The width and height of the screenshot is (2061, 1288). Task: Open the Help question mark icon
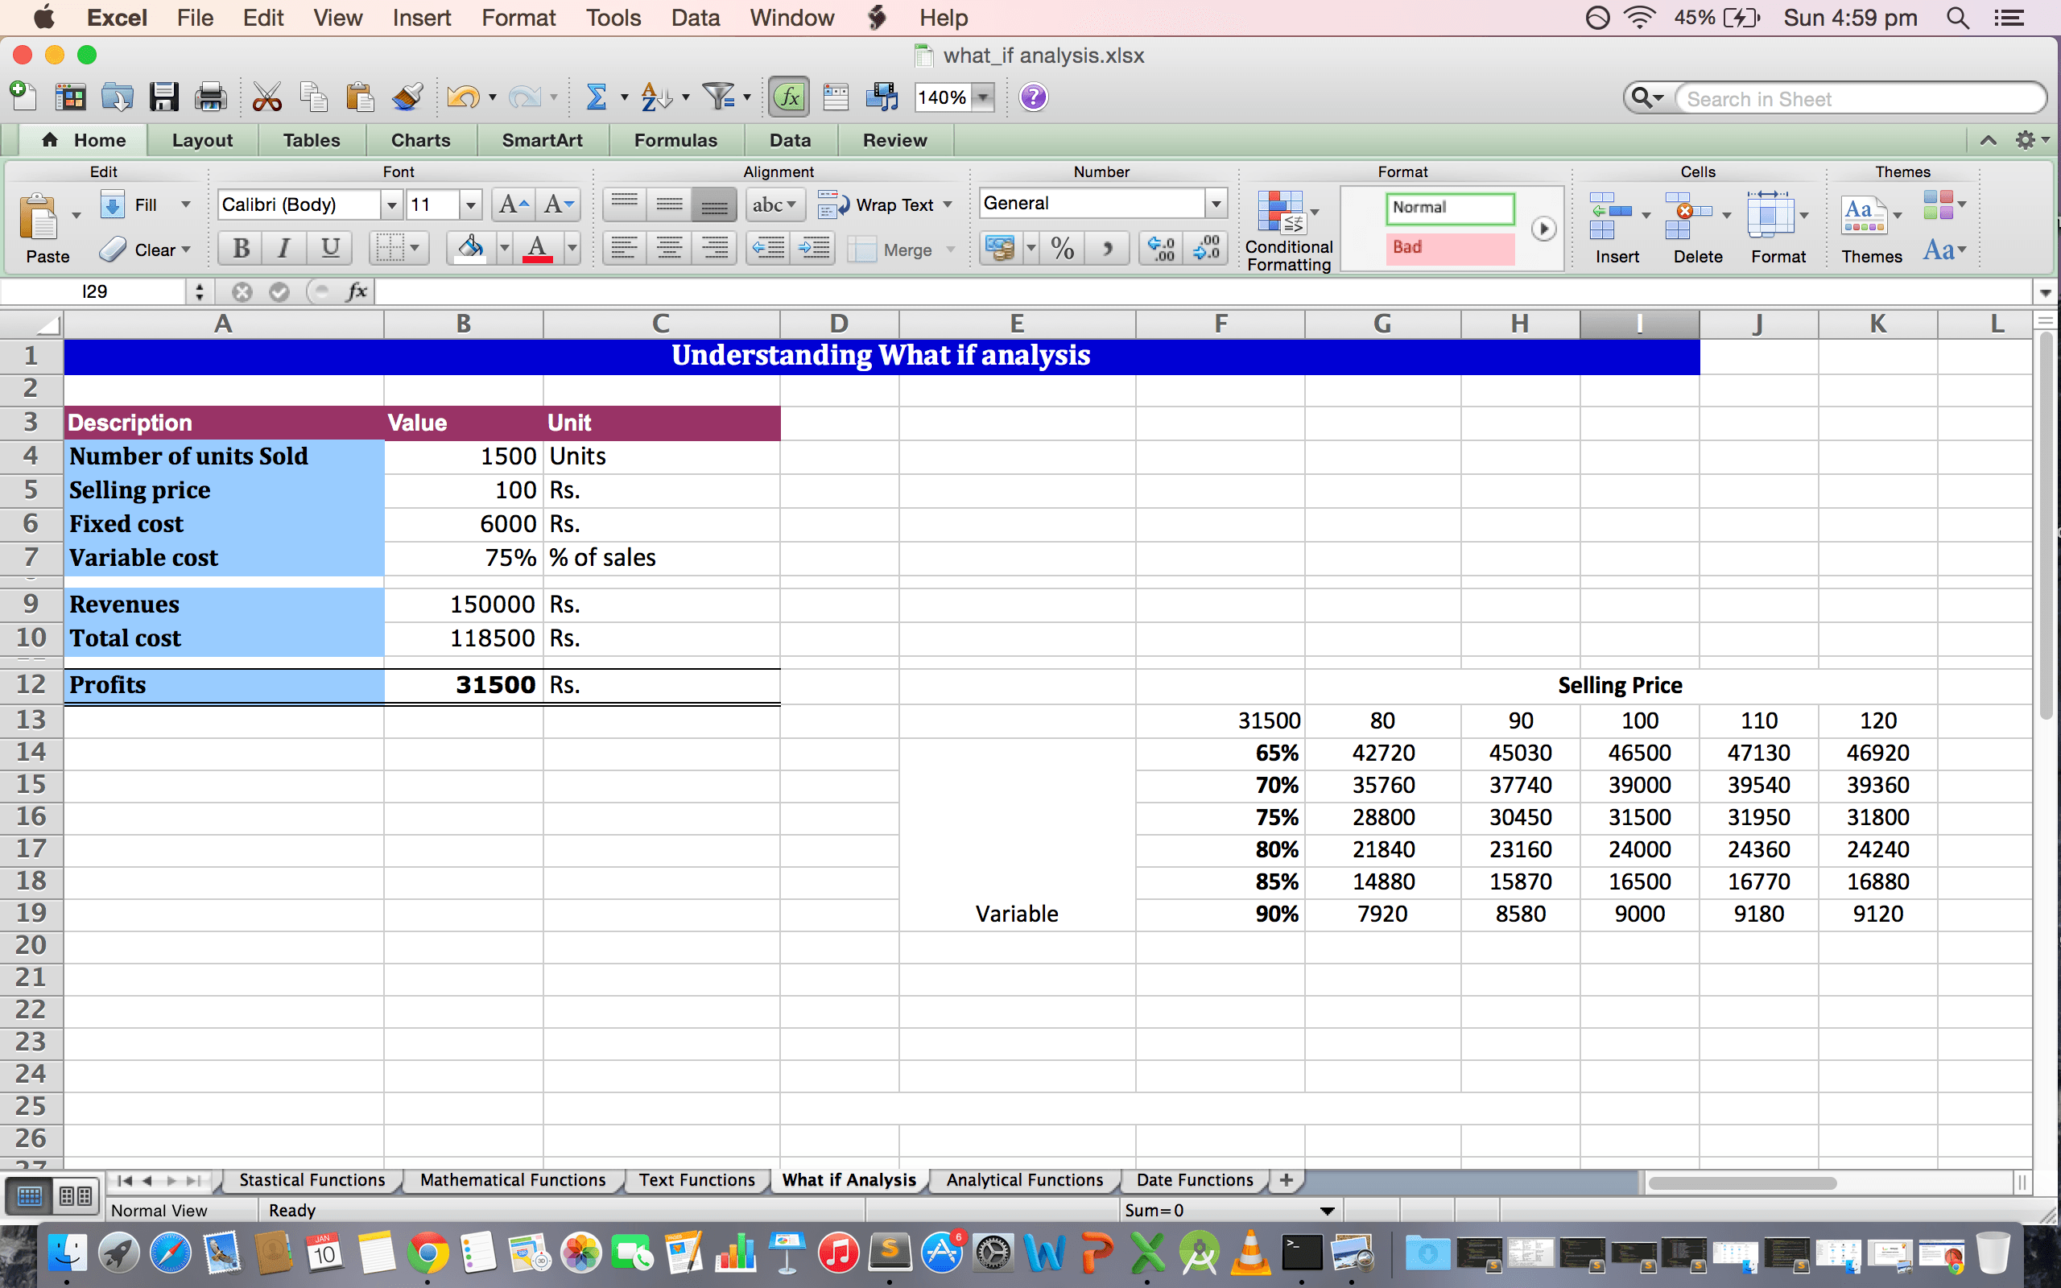coord(1033,97)
